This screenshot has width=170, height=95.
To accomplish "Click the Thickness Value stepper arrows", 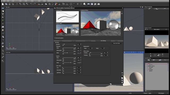I will pyautogui.click(x=80, y=48).
